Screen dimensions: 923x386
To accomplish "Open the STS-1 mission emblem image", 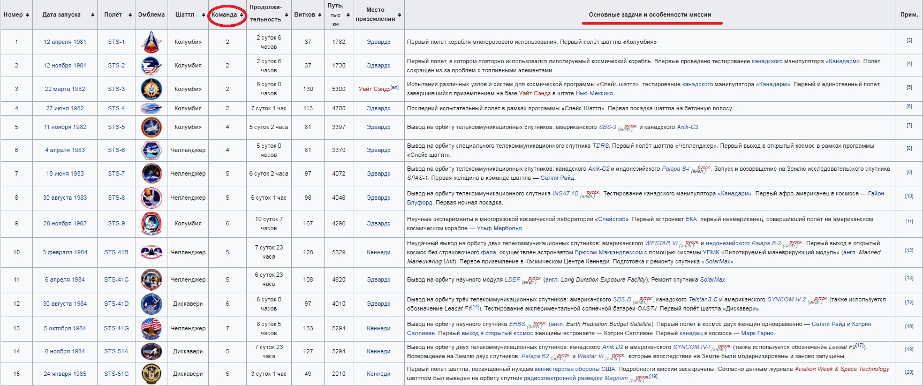I will [151, 42].
